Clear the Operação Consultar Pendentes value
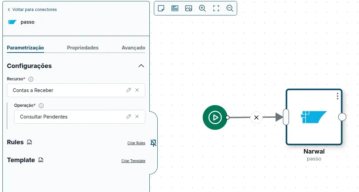The height and width of the screenshot is (192, 359). click(137, 116)
